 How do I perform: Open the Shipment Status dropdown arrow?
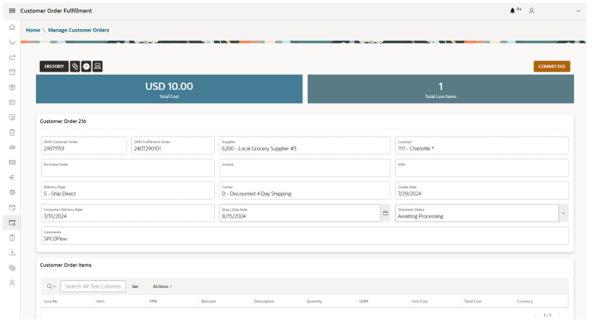(564, 213)
